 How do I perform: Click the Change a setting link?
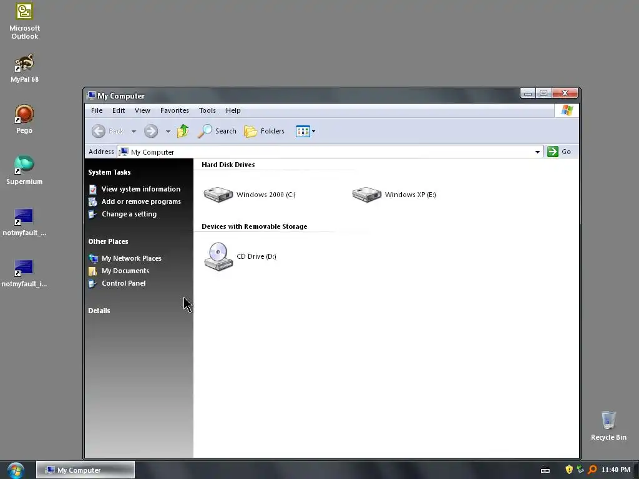pos(129,215)
